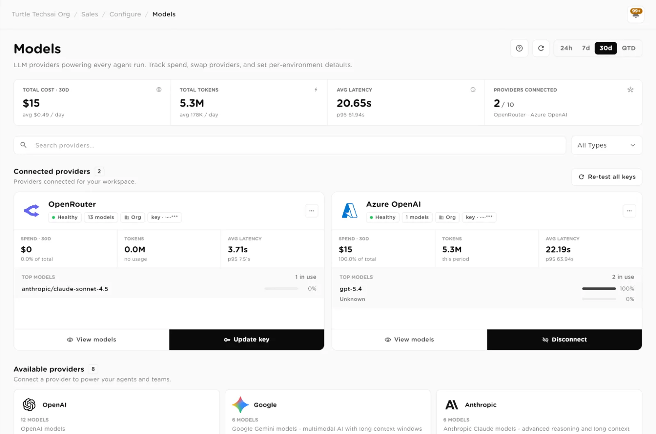The width and height of the screenshot is (656, 434).
Task: Click the Unknown model row
Action: click(x=487, y=299)
